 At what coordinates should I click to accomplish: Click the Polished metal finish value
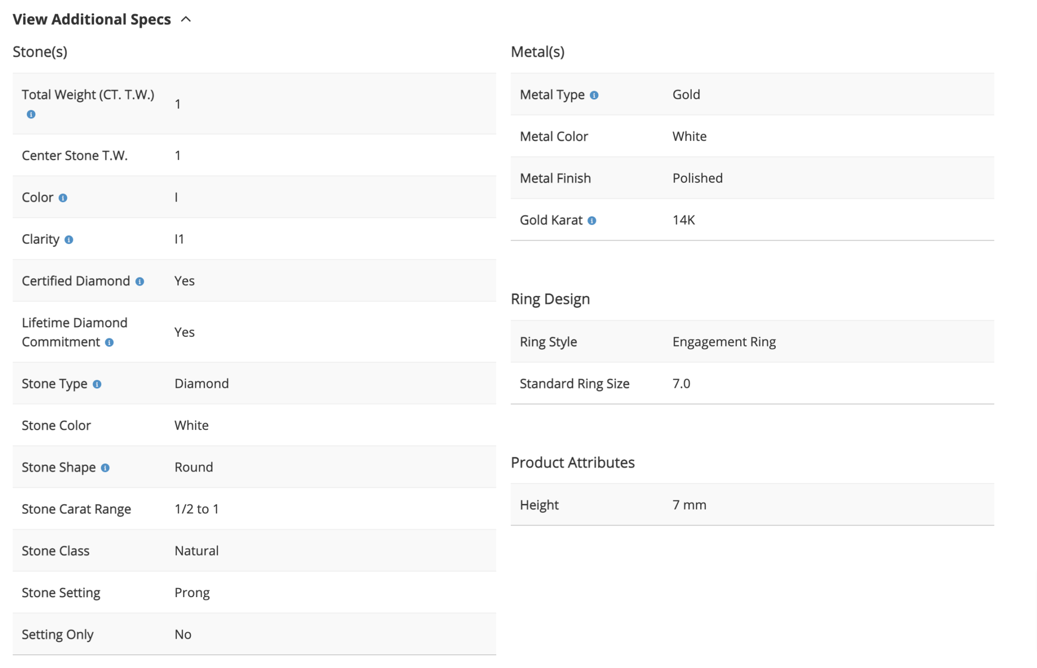[697, 178]
